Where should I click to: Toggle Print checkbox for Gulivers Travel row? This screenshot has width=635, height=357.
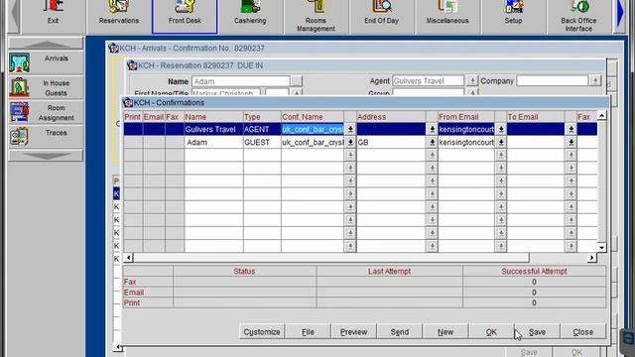[x=133, y=130]
